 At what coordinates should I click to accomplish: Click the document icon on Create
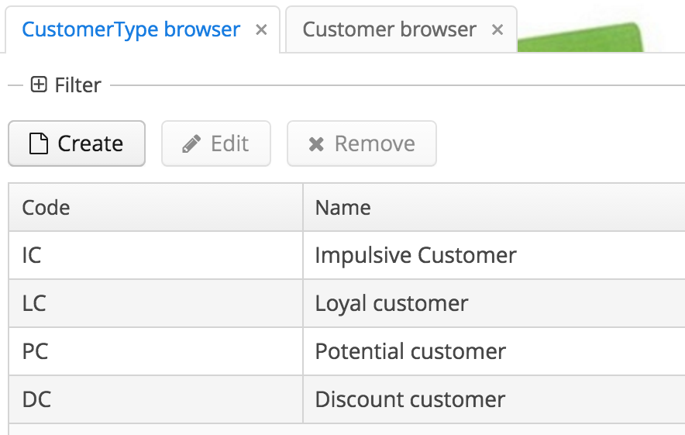coord(39,143)
